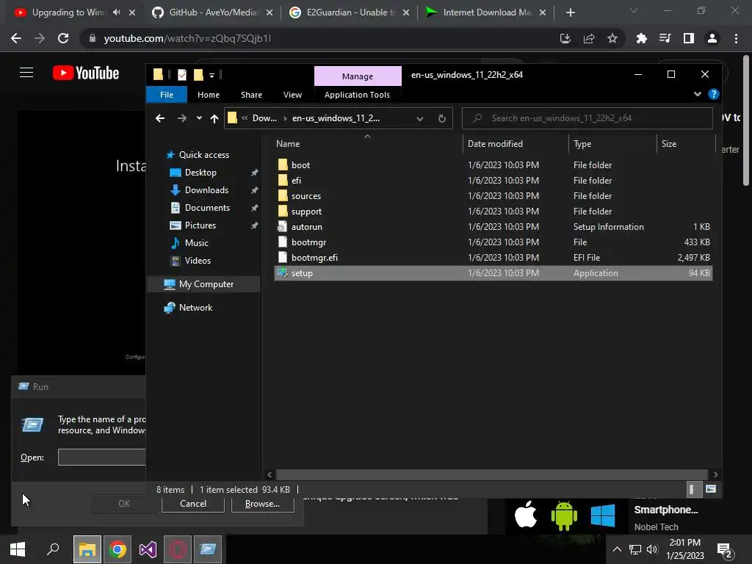Open Customize Quick Access Toolbar dropdown

point(211,75)
